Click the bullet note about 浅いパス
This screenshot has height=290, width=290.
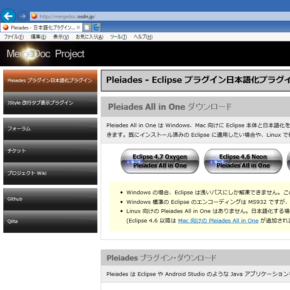coord(208,192)
